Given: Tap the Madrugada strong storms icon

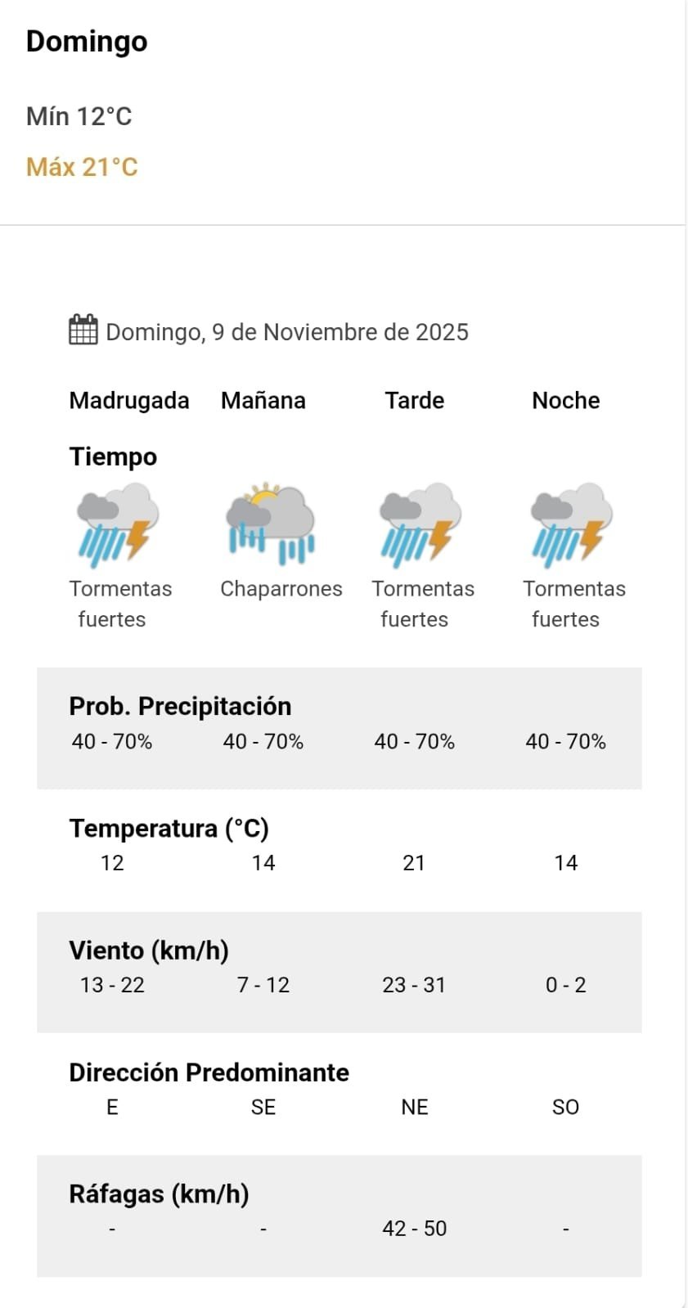Looking at the screenshot, I should pos(118,525).
